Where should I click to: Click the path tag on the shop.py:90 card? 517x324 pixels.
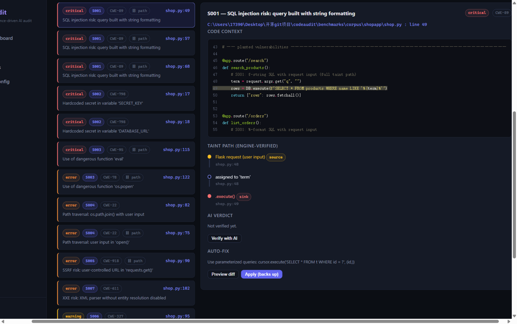pos(135,261)
